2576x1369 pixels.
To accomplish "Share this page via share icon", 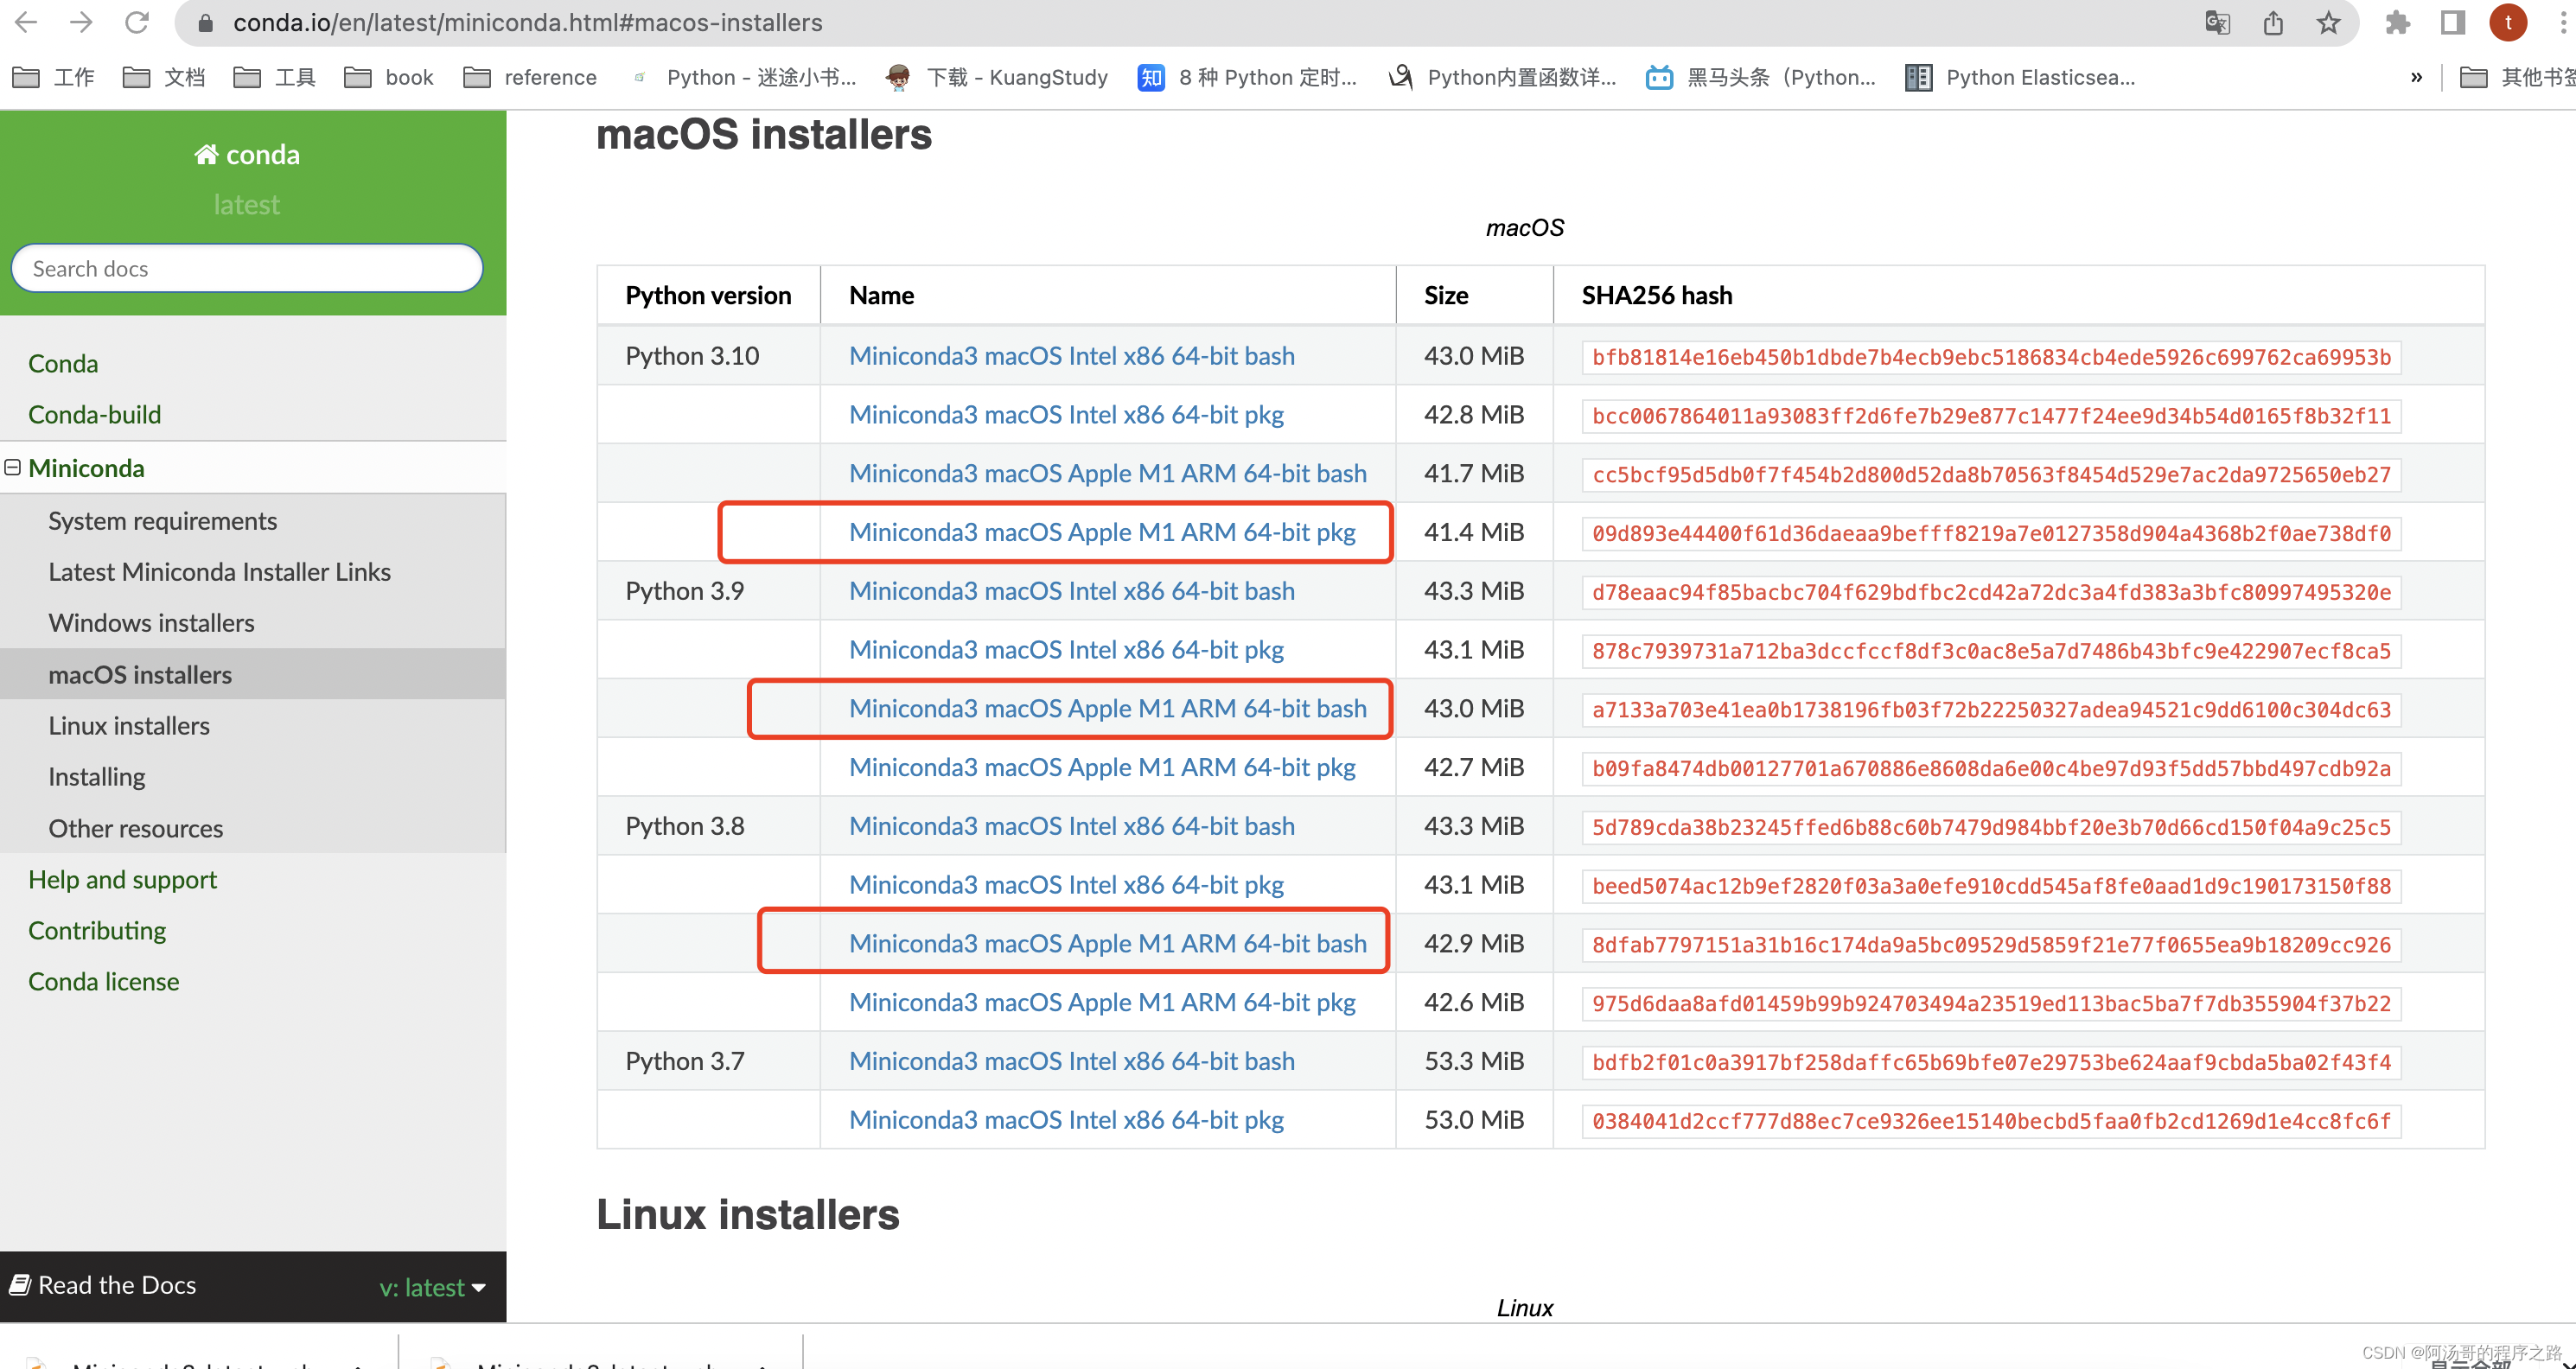I will click(x=2273, y=22).
